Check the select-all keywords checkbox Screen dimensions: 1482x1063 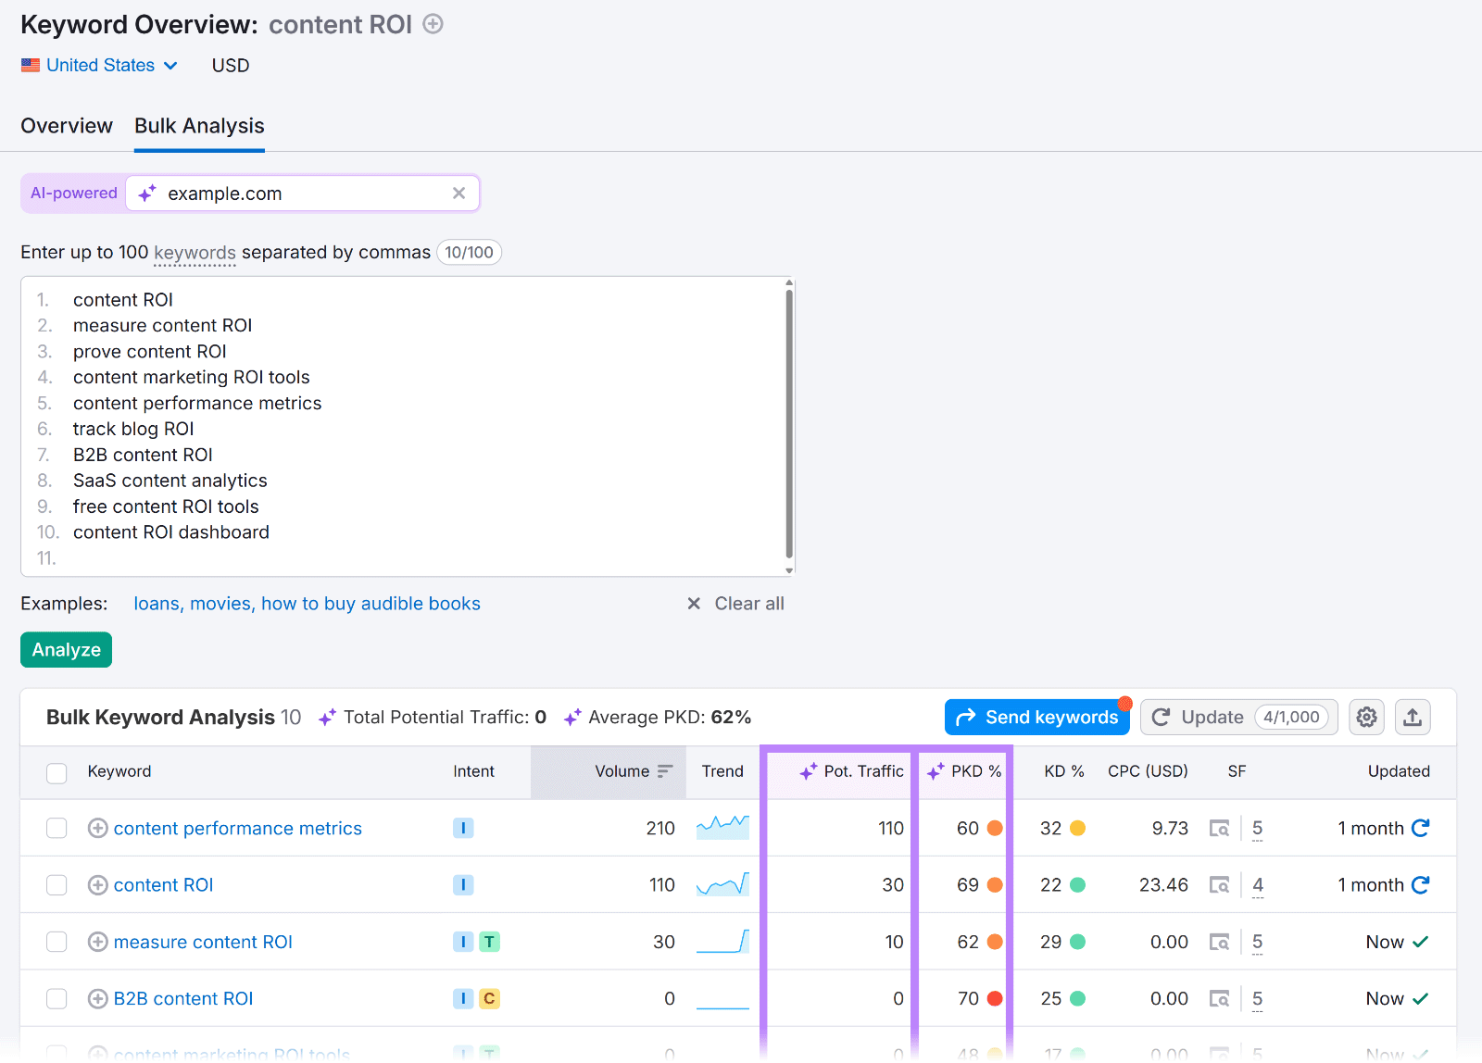[x=57, y=772]
